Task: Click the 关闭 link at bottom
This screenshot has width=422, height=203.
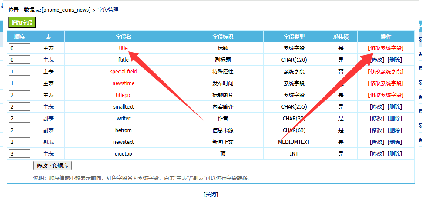Action: point(211,194)
